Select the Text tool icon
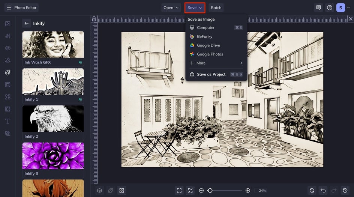Viewport: 354px width, 197px height. coord(7,121)
